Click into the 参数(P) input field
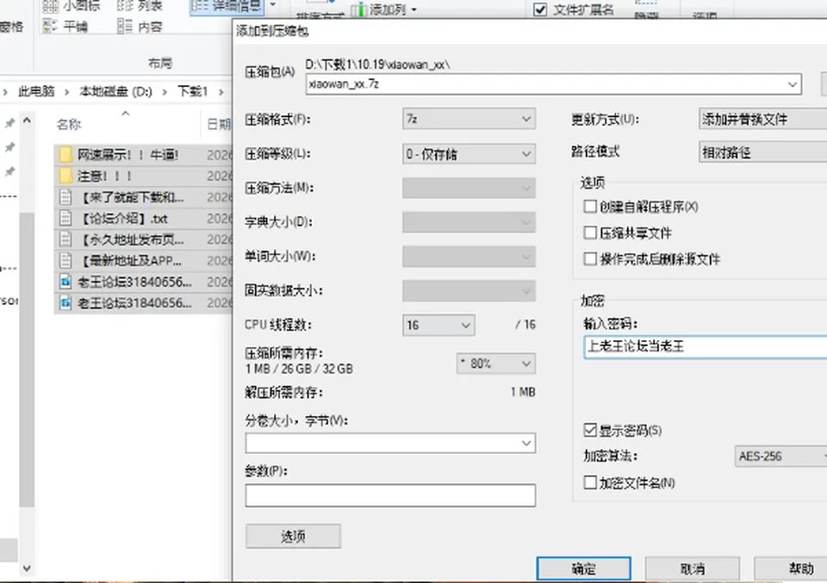 pos(390,495)
